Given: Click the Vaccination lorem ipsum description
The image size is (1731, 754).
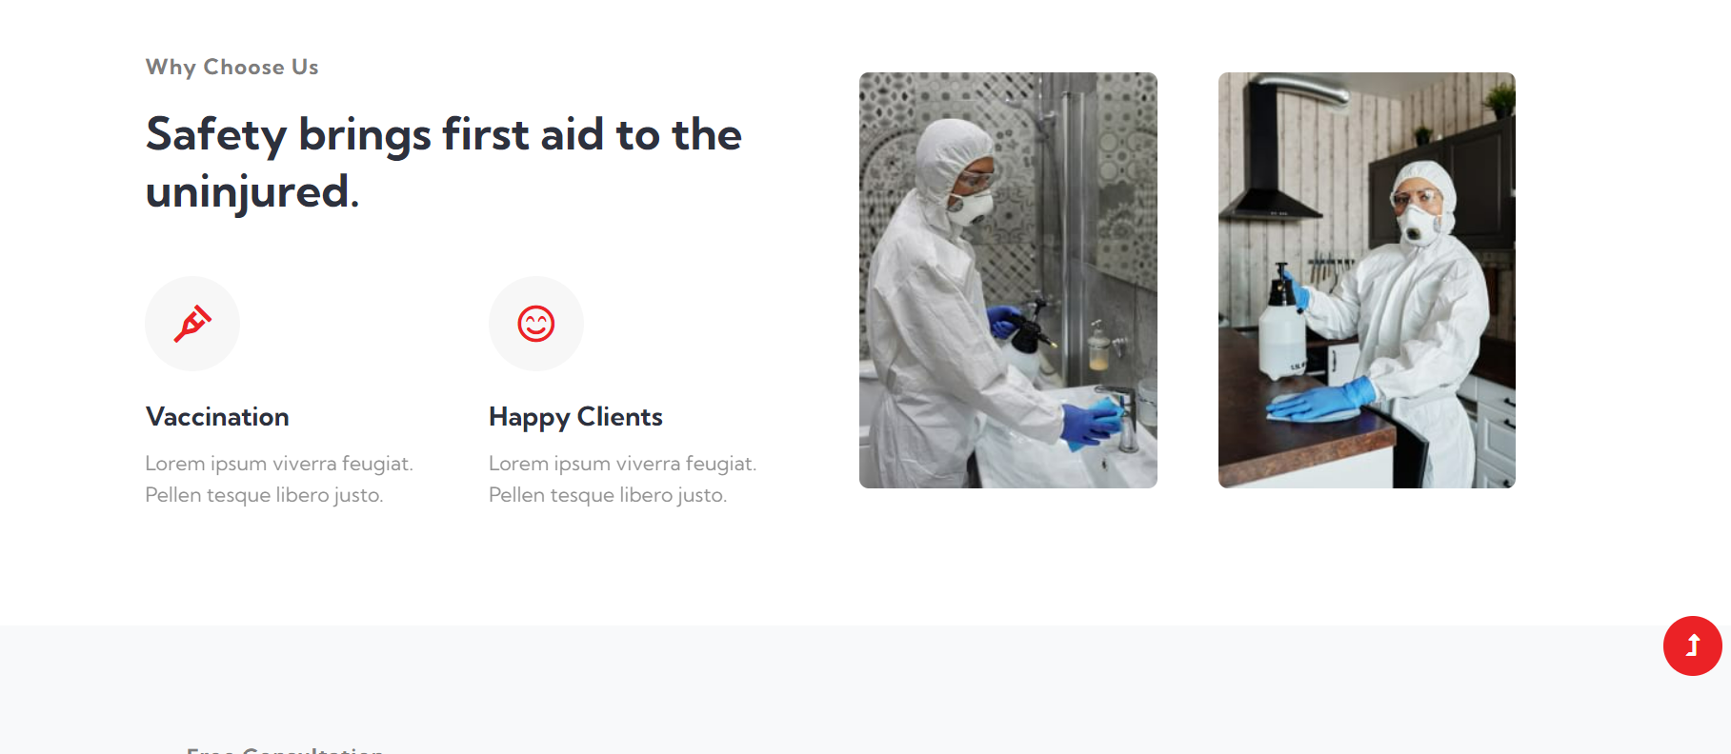Looking at the screenshot, I should tap(279, 479).
